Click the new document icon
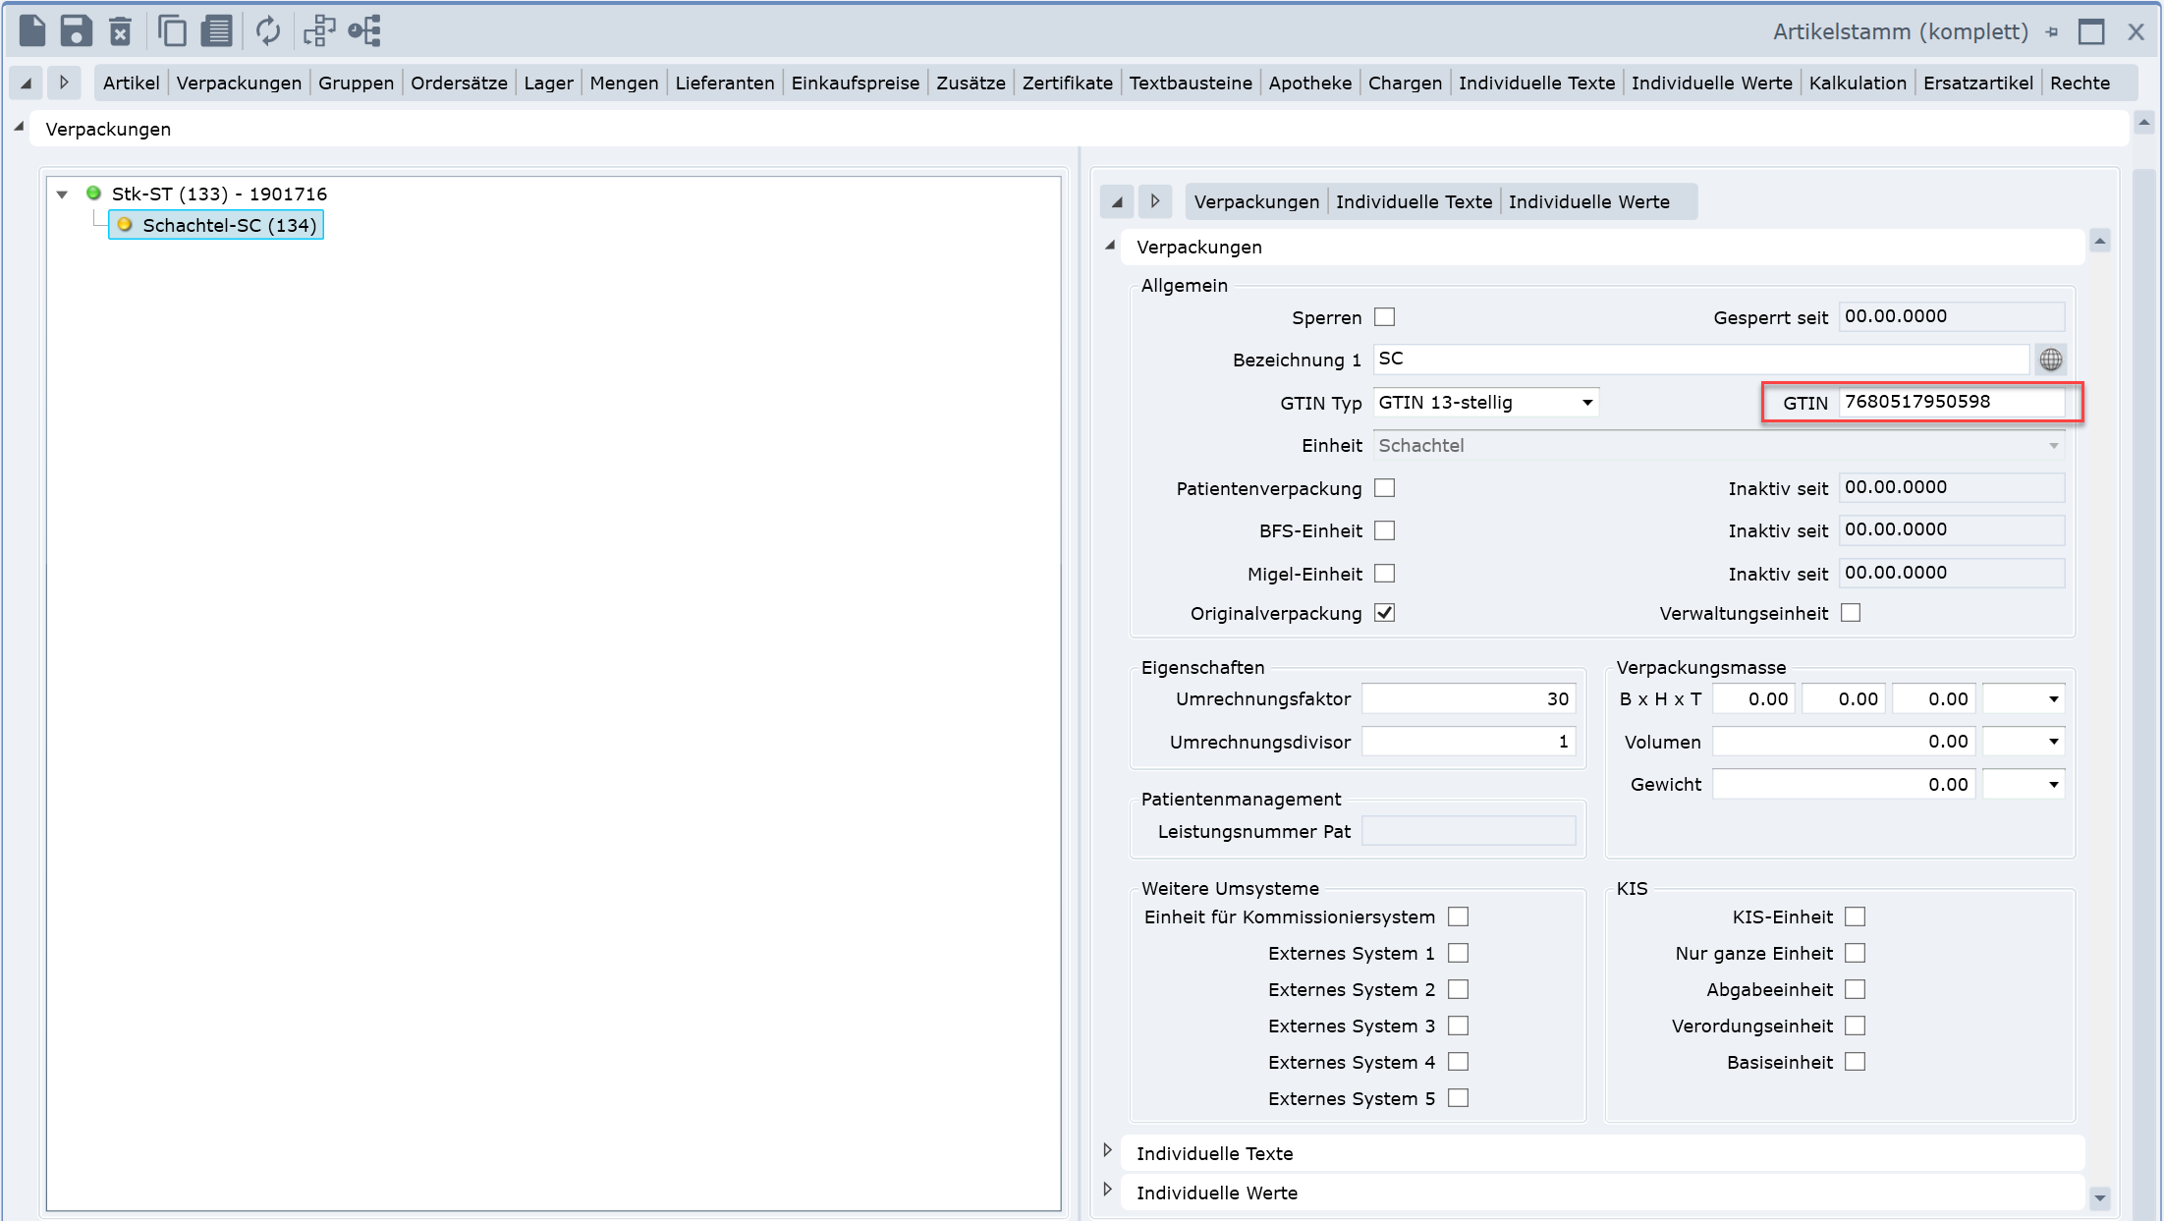The image size is (2164, 1221). coord(32,31)
